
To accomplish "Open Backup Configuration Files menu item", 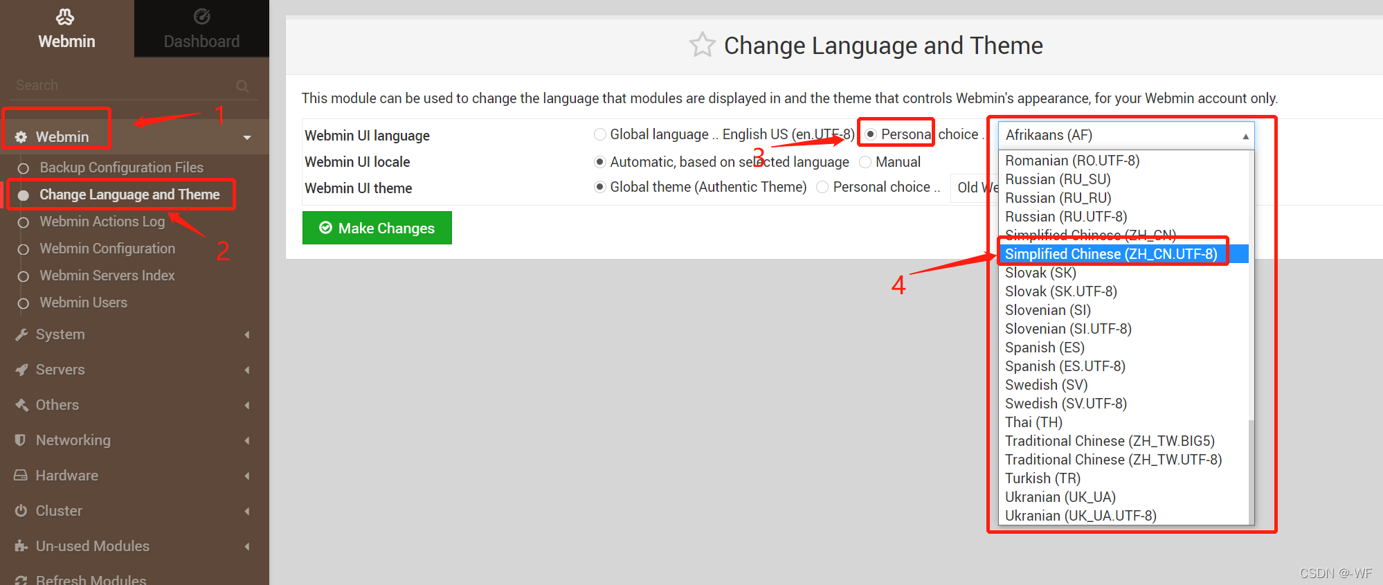I will click(122, 168).
